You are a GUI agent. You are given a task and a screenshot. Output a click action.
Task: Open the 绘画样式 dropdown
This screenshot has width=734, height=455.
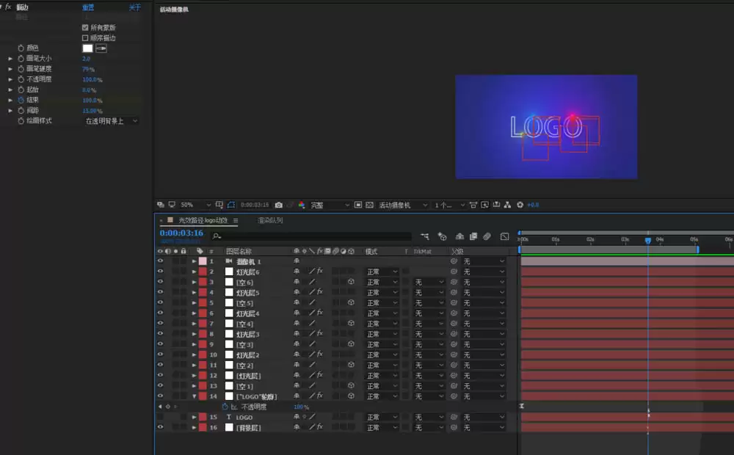(112, 121)
